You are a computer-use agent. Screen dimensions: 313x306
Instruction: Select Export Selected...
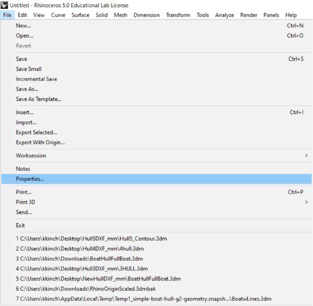tap(156, 132)
